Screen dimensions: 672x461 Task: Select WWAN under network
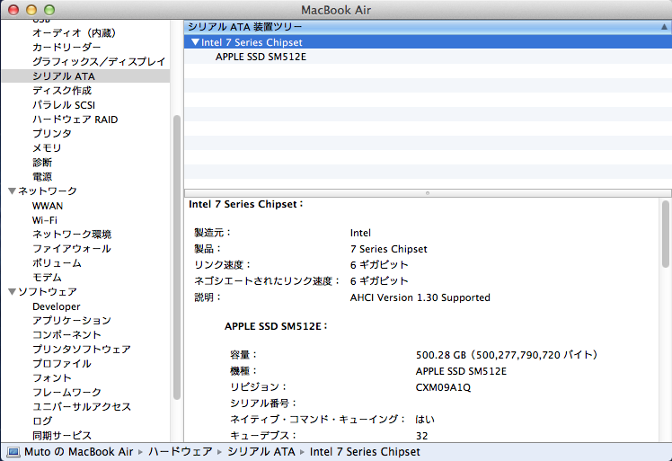point(47,206)
